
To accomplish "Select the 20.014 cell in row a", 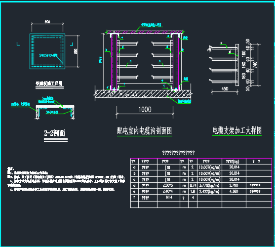I will (x=235, y=167).
